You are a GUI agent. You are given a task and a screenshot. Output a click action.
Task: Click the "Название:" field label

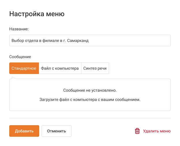coord(19,29)
